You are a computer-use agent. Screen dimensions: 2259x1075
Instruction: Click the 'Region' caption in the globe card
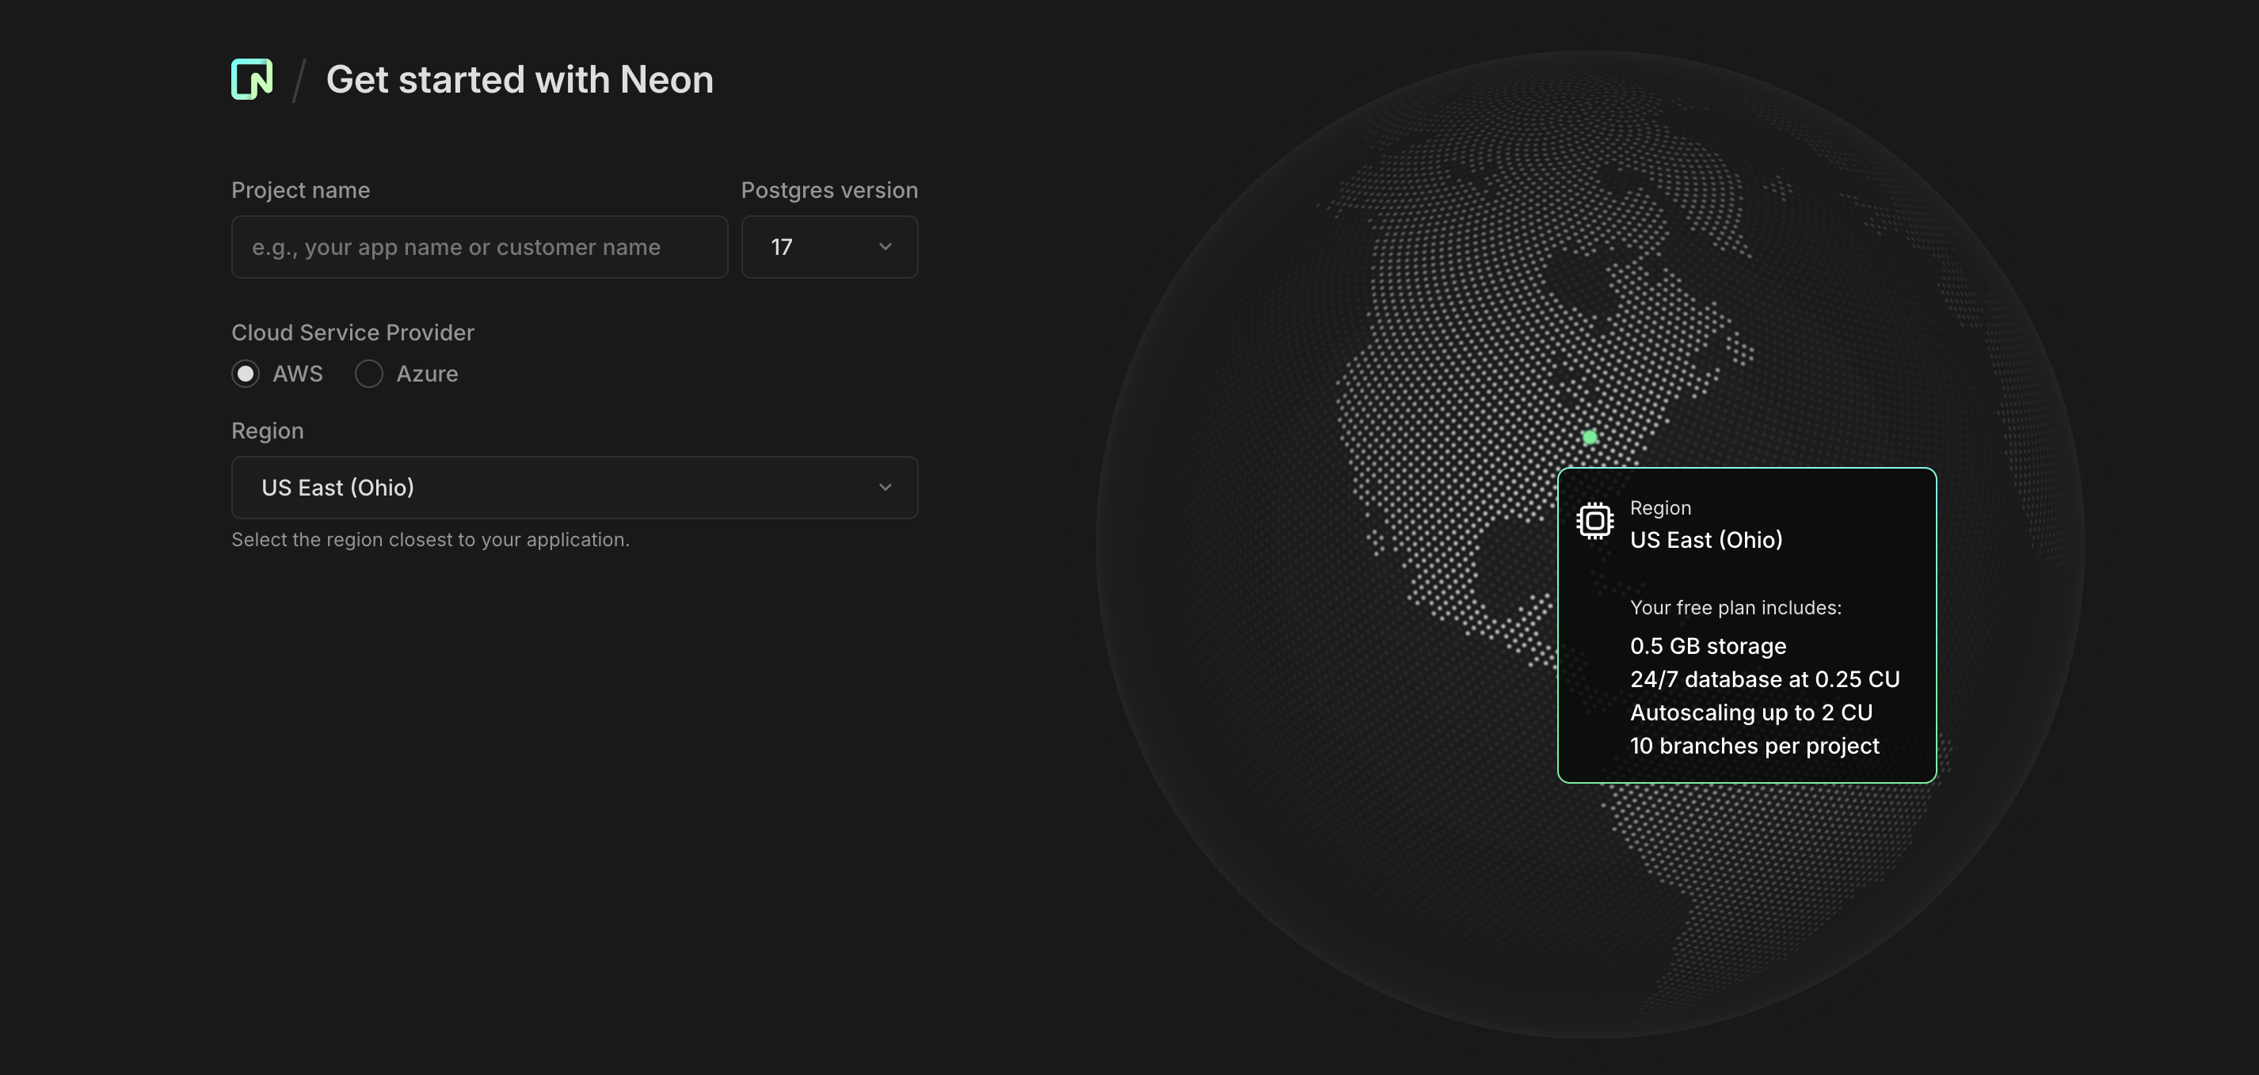click(1660, 508)
